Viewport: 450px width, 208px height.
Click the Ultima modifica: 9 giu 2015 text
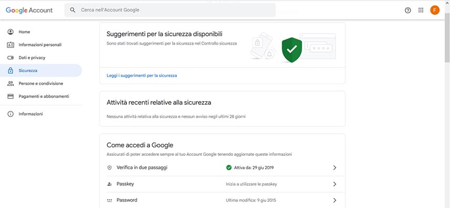[x=251, y=200]
